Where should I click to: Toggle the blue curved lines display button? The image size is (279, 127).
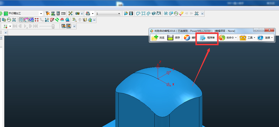pos(32,20)
